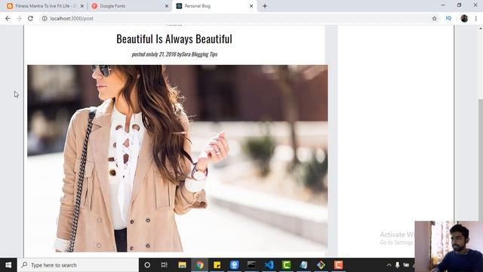The height and width of the screenshot is (272, 483).
Task: Open Cortana circle icon
Action: (147, 265)
